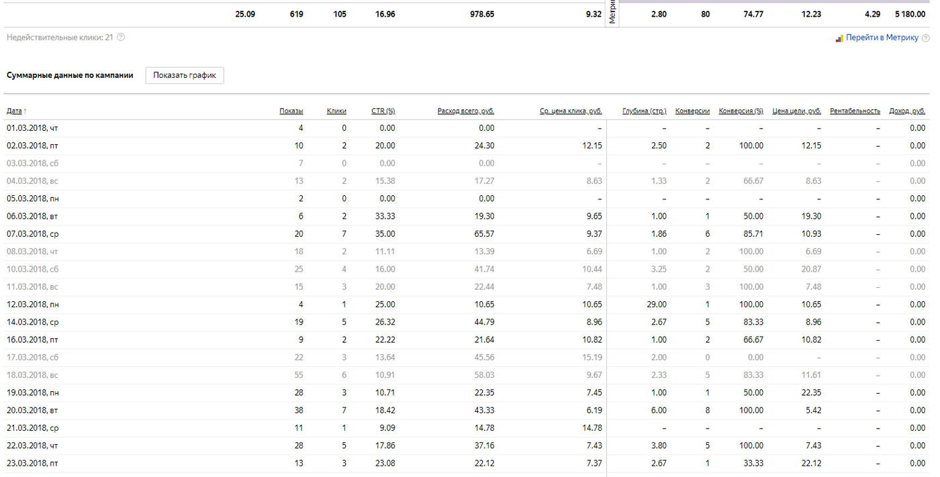
Task: Sort the table by 'Дата' column
Action: pyautogui.click(x=15, y=111)
